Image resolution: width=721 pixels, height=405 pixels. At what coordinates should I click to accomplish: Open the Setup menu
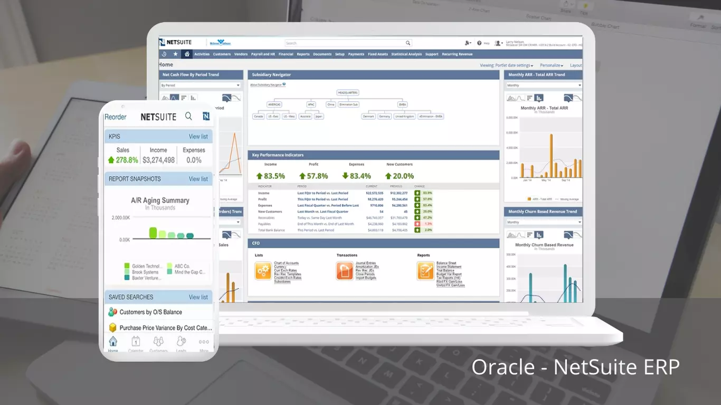point(340,54)
